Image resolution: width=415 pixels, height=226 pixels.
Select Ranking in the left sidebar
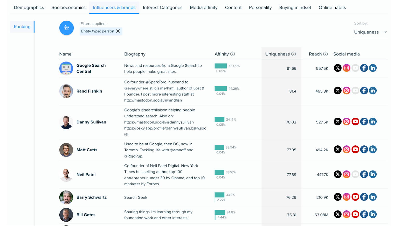(x=22, y=27)
